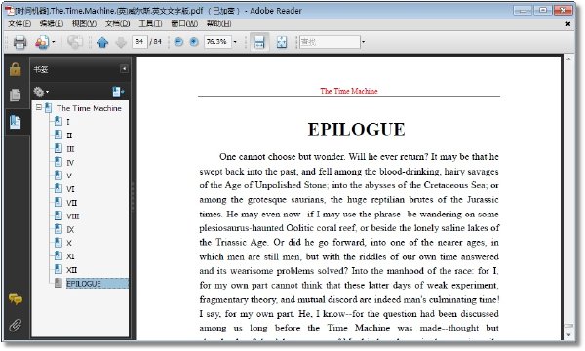Click the page number input field

coord(139,42)
